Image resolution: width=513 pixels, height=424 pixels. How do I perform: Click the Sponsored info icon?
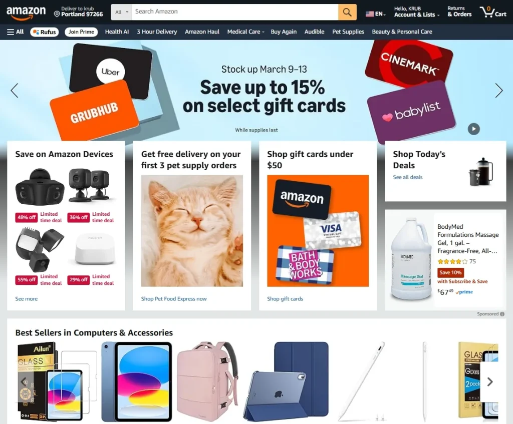click(502, 314)
